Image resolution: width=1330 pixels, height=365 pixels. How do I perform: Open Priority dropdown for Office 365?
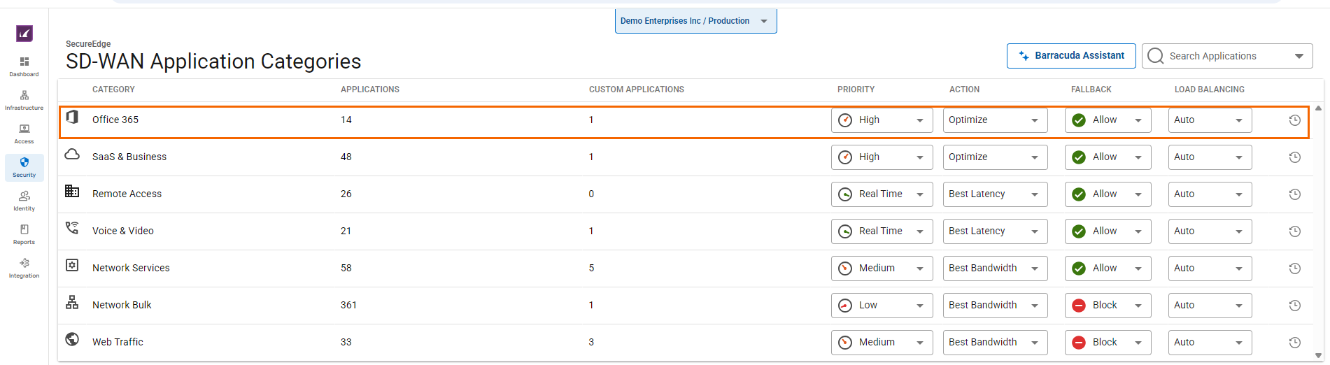tap(882, 120)
